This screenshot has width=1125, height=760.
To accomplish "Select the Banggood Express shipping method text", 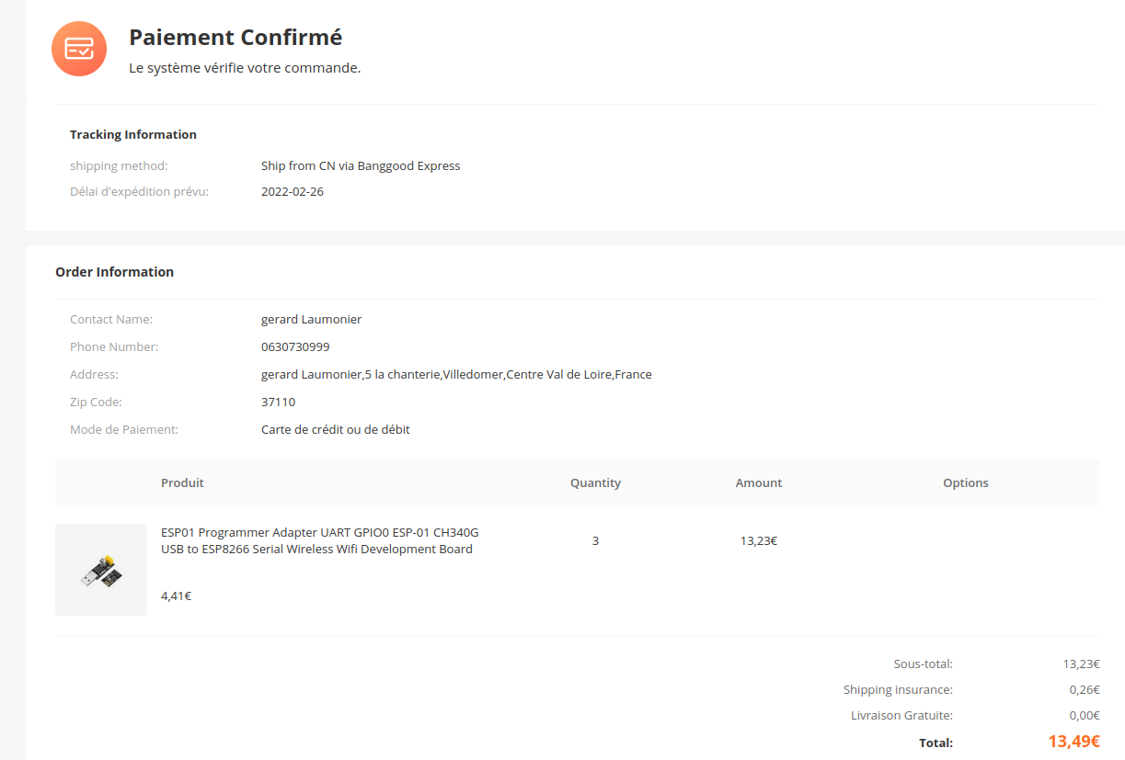I will coord(361,166).
